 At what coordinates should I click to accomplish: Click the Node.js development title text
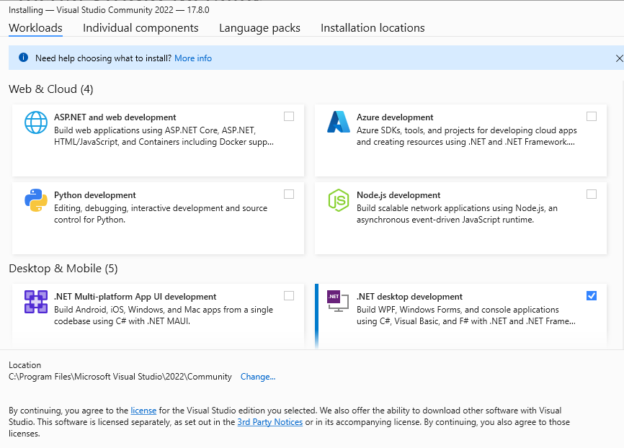(x=398, y=195)
